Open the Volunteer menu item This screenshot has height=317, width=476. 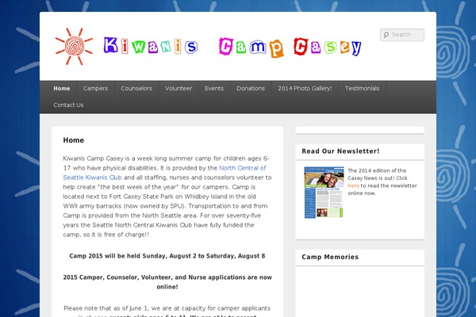pos(178,88)
